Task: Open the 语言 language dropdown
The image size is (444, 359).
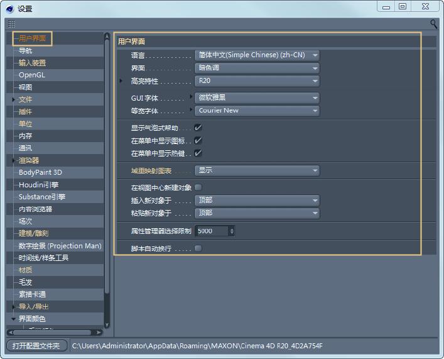Action: pyautogui.click(x=257, y=55)
